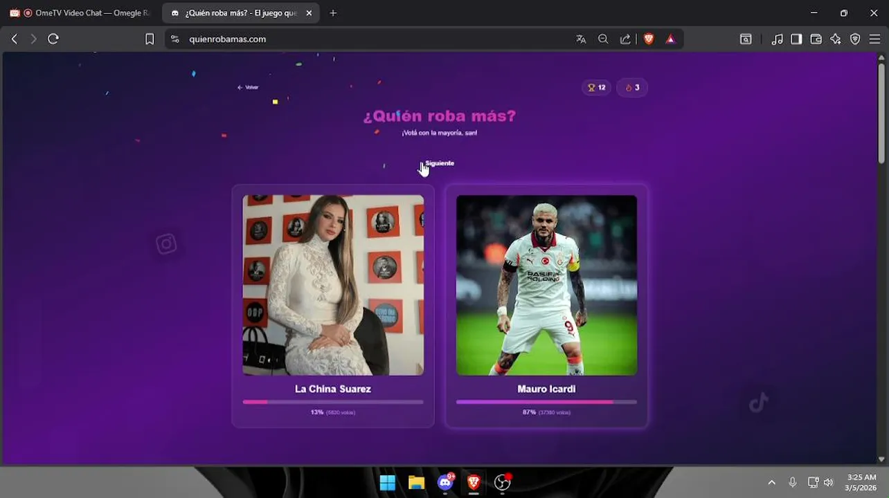Open Discord from the taskbar
Viewport: 889px width, 498px height.
[445, 482]
